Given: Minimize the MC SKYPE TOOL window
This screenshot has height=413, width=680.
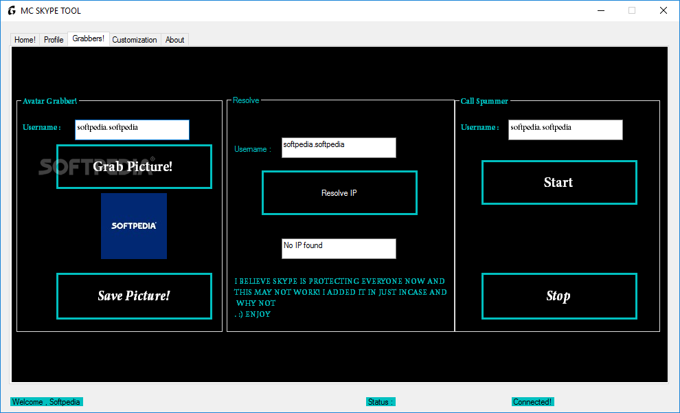Looking at the screenshot, I should click(600, 10).
